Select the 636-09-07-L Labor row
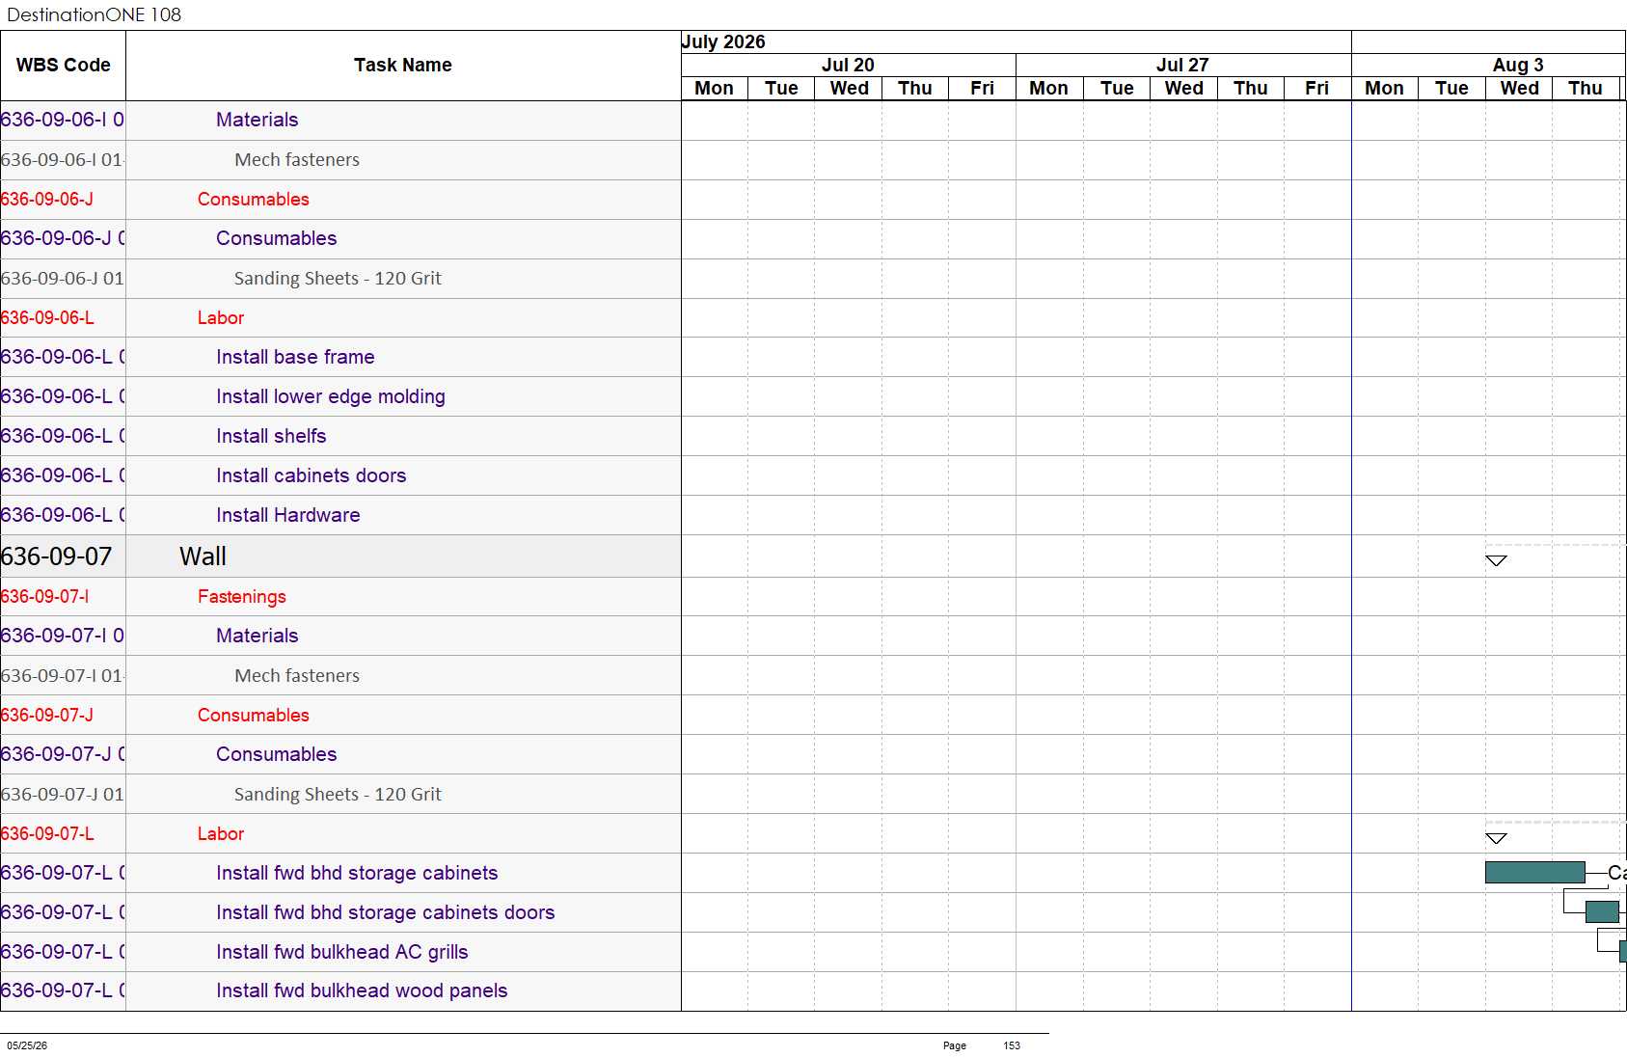This screenshot has height=1058, width=1627. 340,834
